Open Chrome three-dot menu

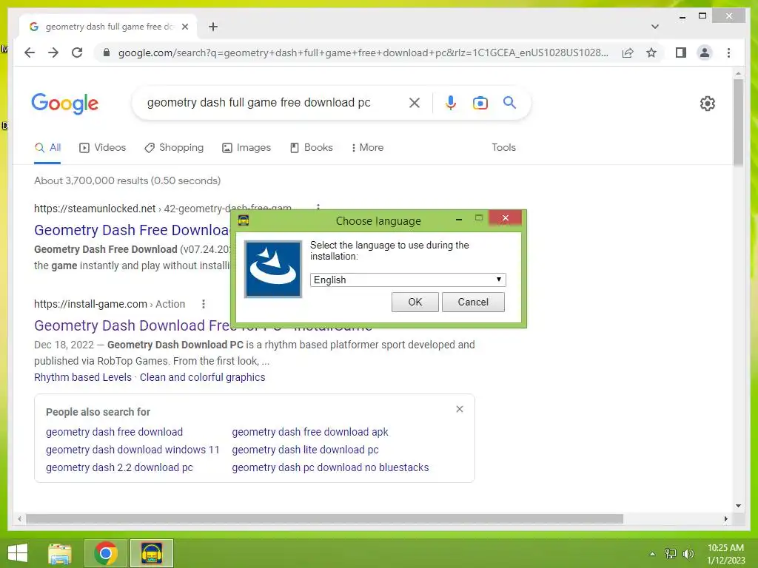(x=728, y=53)
